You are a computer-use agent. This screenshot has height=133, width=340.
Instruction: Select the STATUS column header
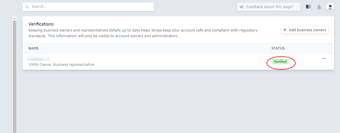click(278, 48)
